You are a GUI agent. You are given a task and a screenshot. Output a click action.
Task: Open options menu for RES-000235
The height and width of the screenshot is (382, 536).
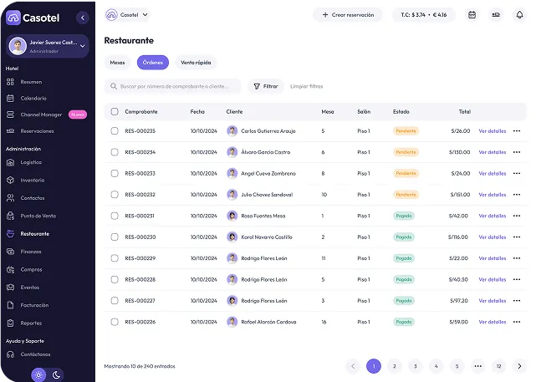517,130
